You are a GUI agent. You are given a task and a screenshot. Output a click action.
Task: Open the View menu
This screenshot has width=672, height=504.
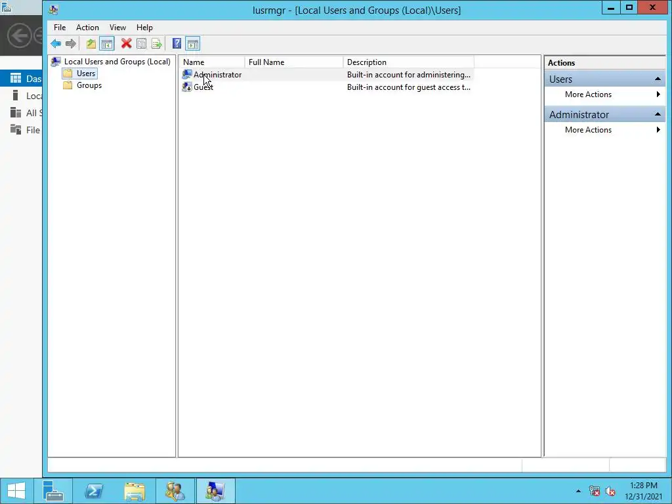click(117, 28)
